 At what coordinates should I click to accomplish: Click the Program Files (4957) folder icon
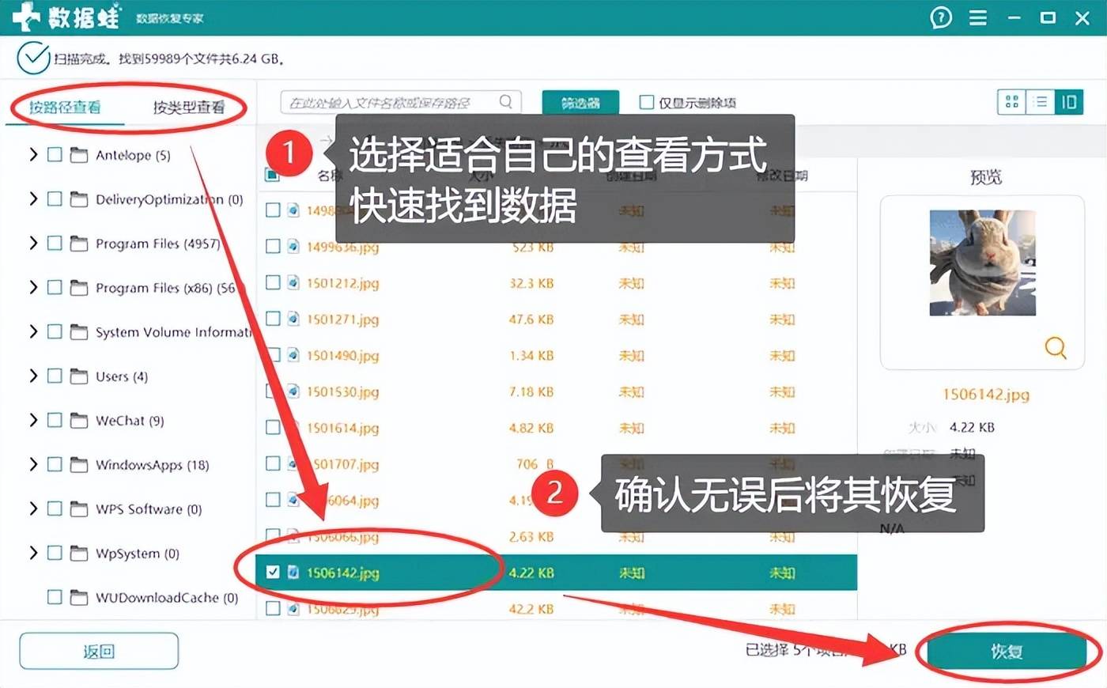(79, 244)
